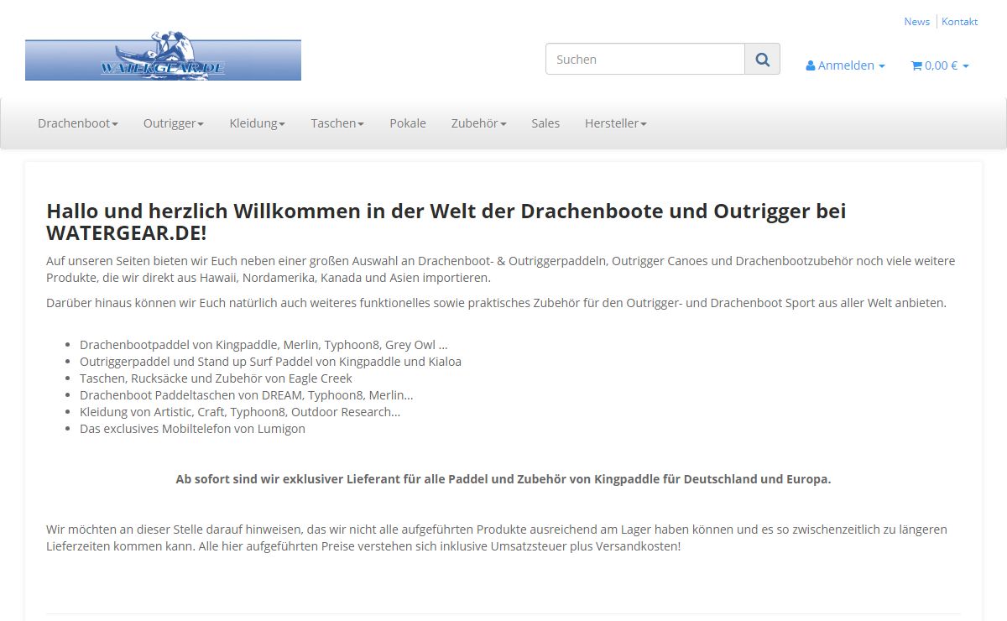Expand the Taschen menu
The image size is (1007, 621).
click(337, 123)
